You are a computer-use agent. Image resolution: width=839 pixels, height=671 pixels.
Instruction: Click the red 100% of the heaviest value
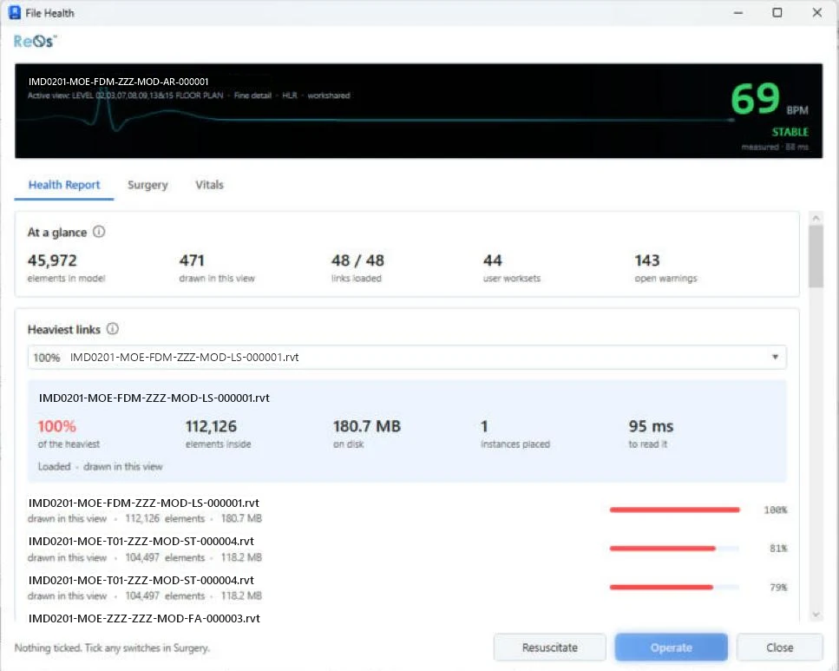coord(56,426)
